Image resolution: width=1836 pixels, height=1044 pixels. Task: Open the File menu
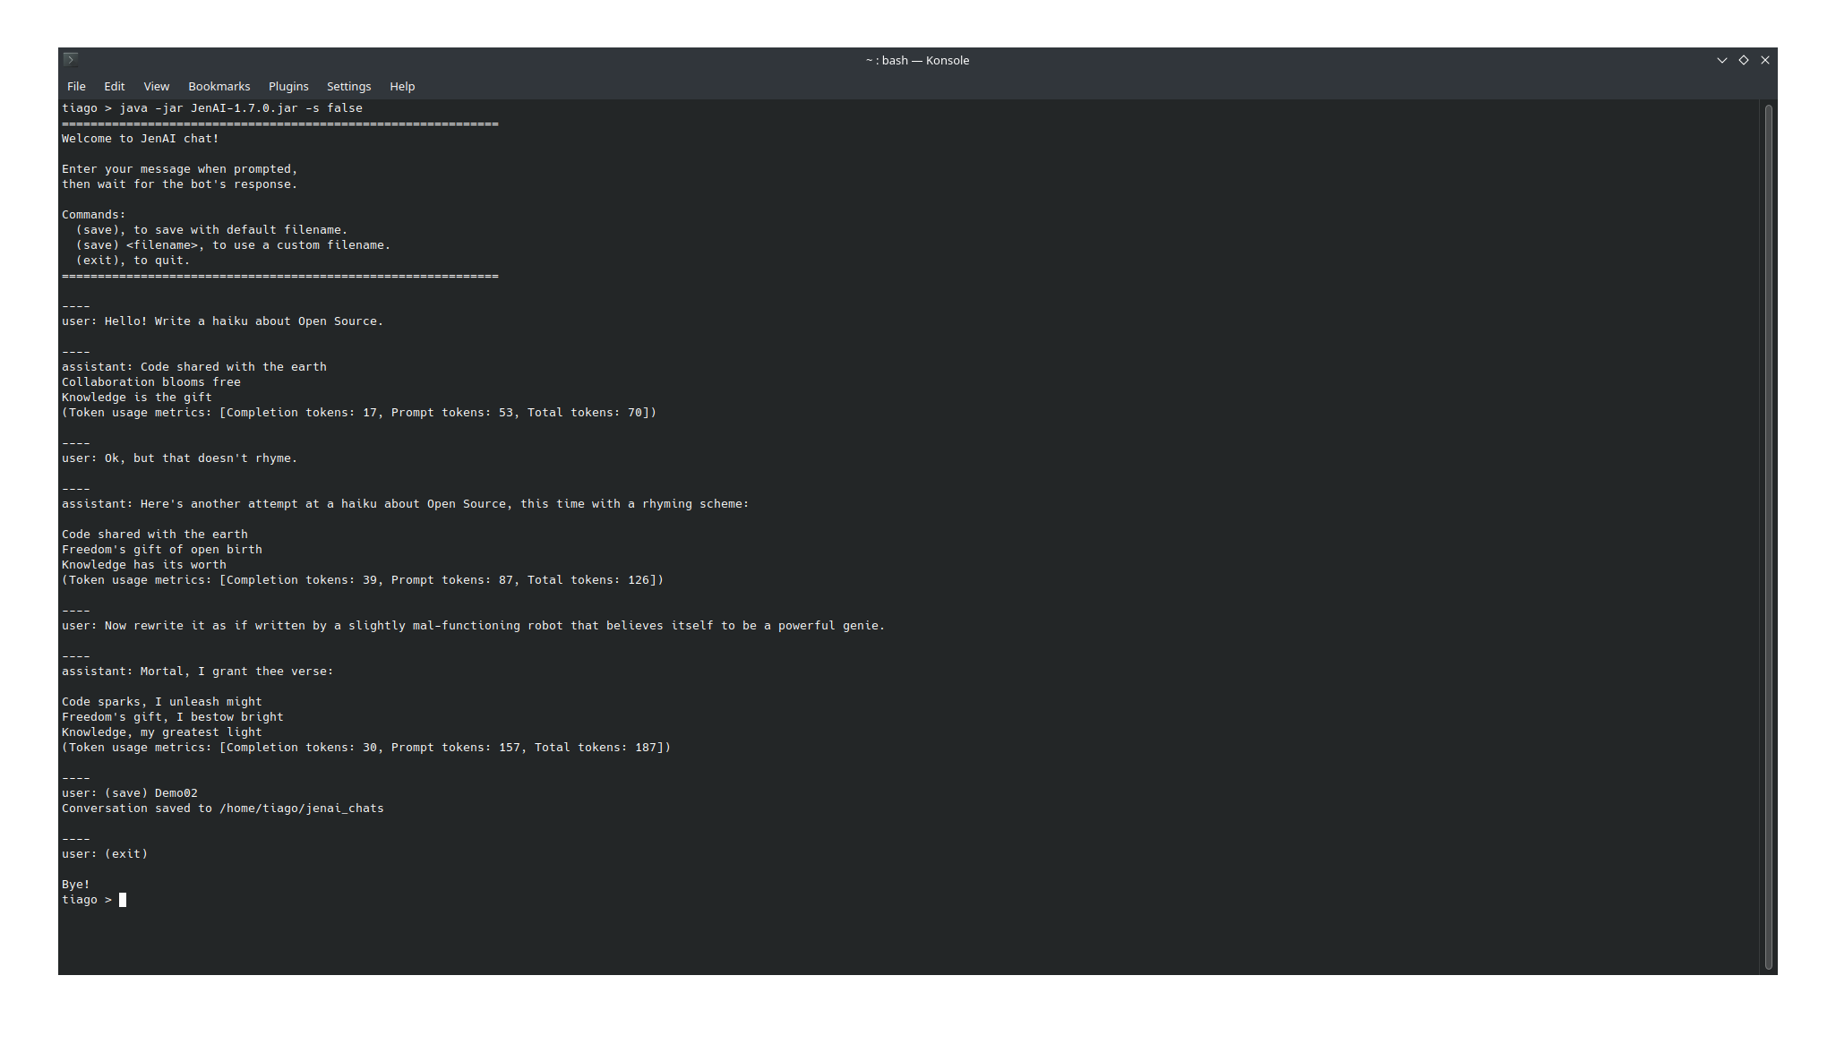click(x=76, y=86)
